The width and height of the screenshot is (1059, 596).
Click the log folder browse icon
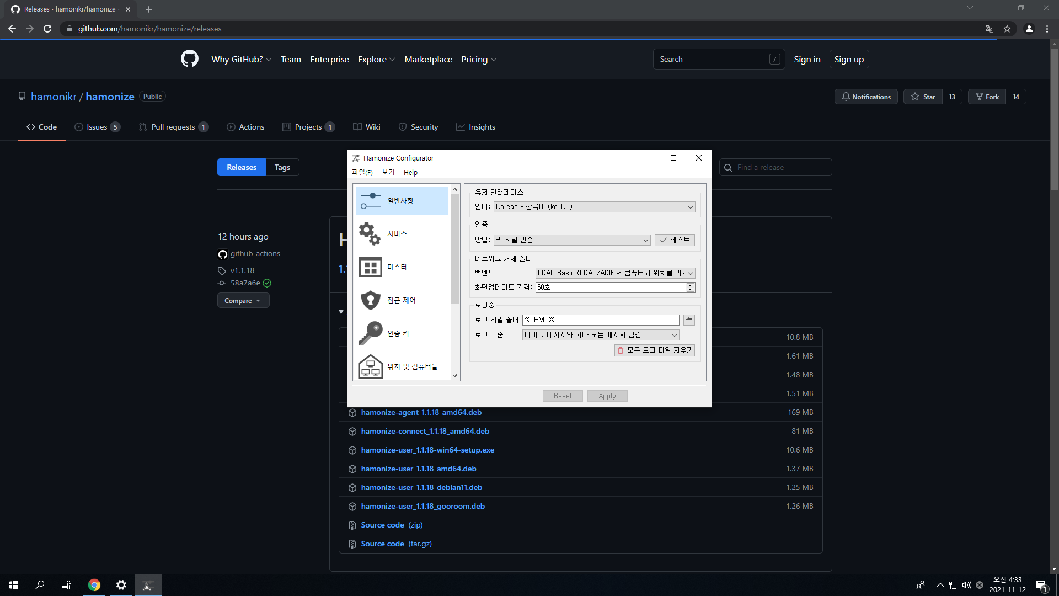point(689,320)
